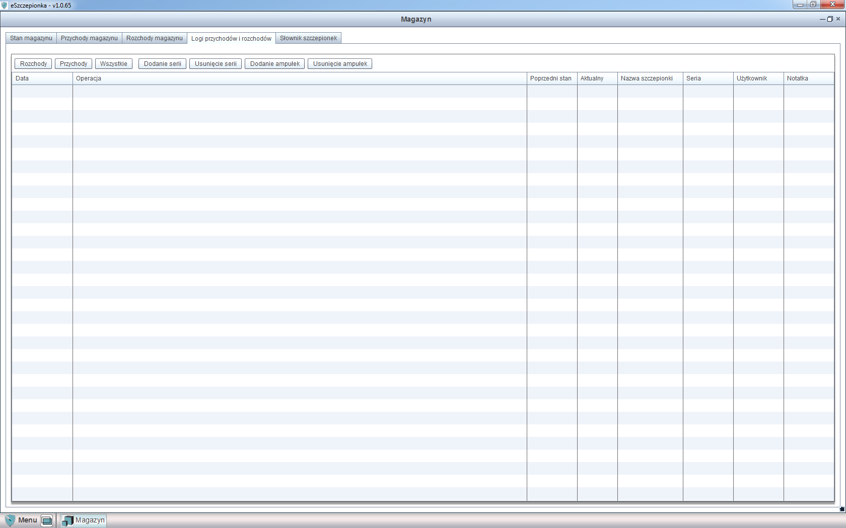Open the Menu label in the bottom bar
This screenshot has height=528, width=846.
click(x=28, y=520)
